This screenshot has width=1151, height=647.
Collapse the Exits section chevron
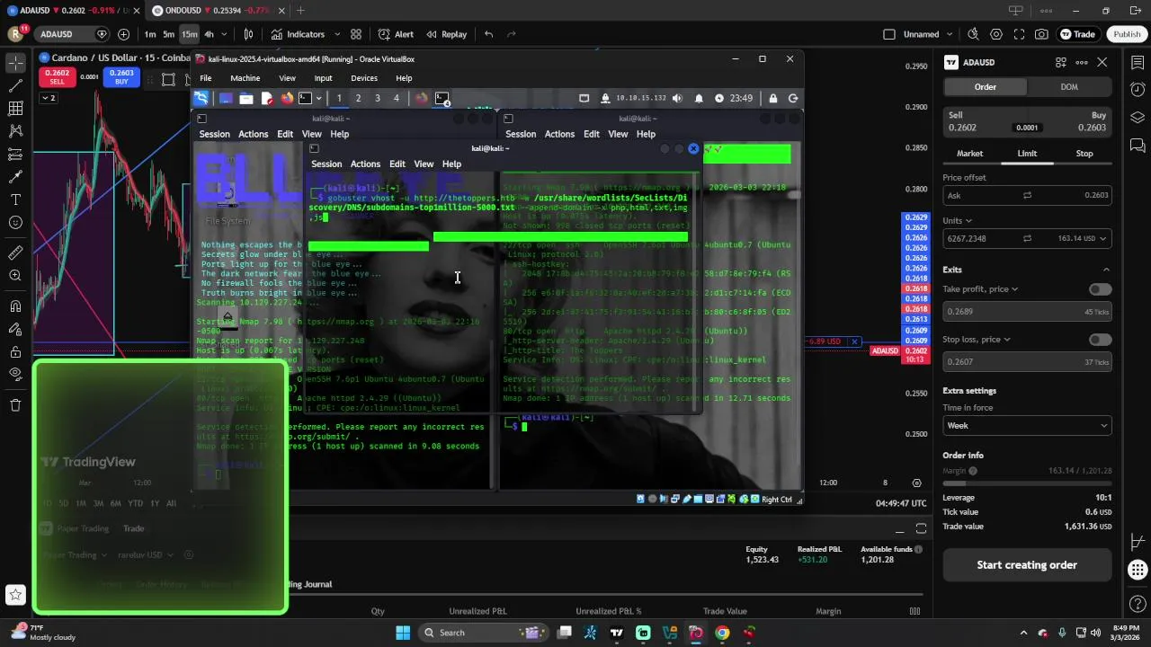pos(1106,270)
